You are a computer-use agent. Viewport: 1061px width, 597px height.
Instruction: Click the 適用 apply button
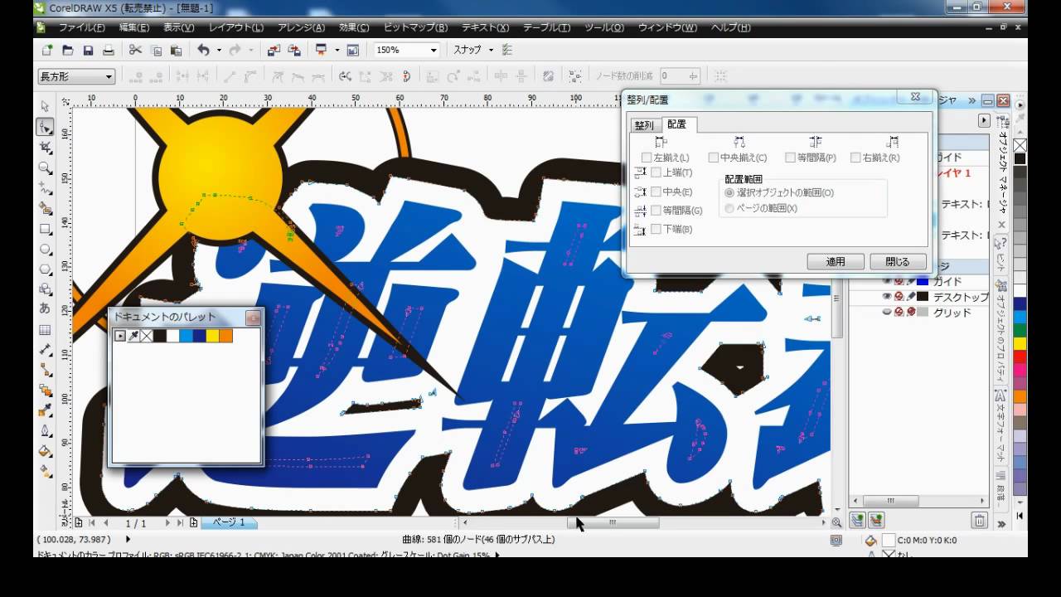point(836,261)
